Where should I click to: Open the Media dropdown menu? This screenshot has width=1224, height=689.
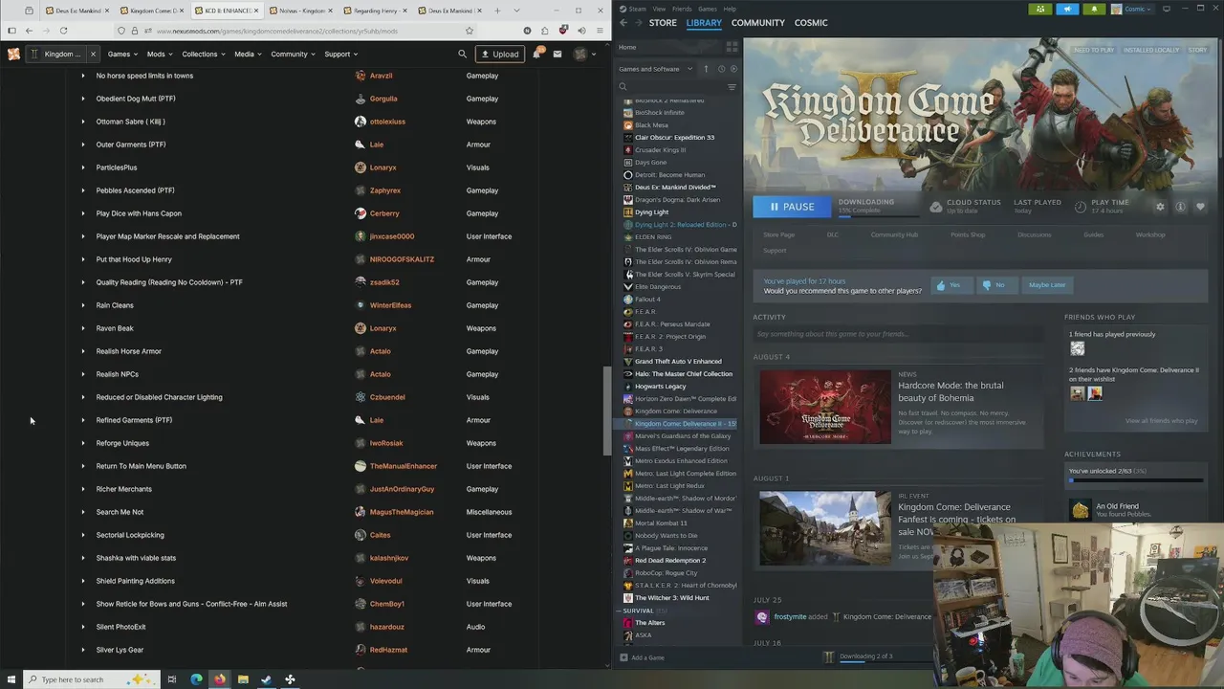pyautogui.click(x=249, y=55)
